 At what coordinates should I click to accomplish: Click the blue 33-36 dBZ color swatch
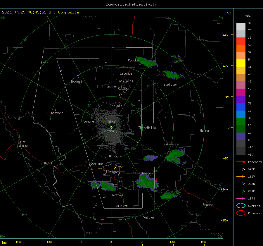click(241, 107)
